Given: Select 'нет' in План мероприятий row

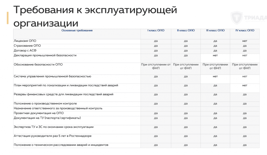Looking at the screenshot, I should tap(245, 85).
